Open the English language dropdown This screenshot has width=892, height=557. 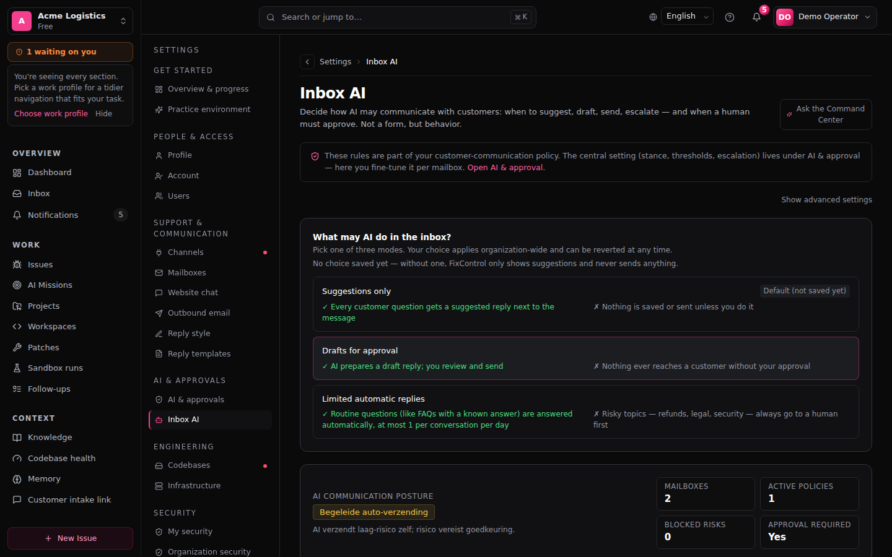687,17
